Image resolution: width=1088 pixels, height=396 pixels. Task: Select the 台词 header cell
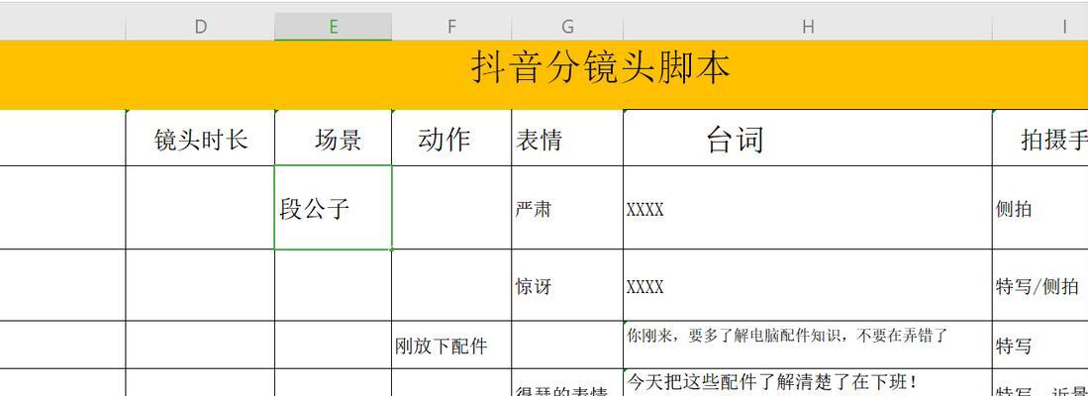pyautogui.click(x=808, y=138)
